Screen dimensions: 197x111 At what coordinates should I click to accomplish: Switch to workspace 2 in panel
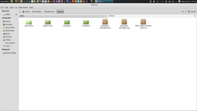(x=160, y=2)
